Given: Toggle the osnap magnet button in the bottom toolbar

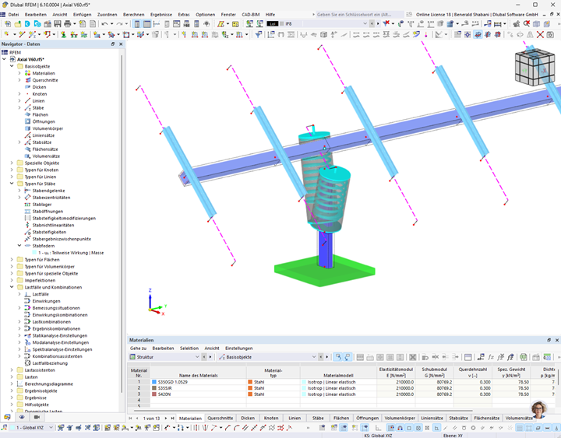Looking at the screenshot, I should click(x=400, y=428).
